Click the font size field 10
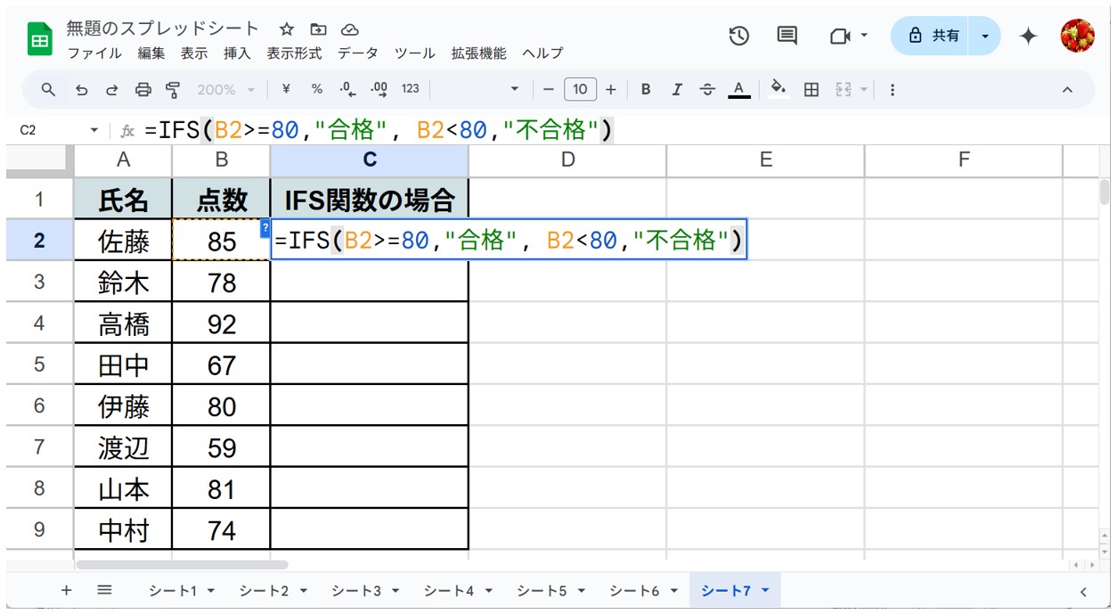The width and height of the screenshot is (1117, 614). coord(580,89)
